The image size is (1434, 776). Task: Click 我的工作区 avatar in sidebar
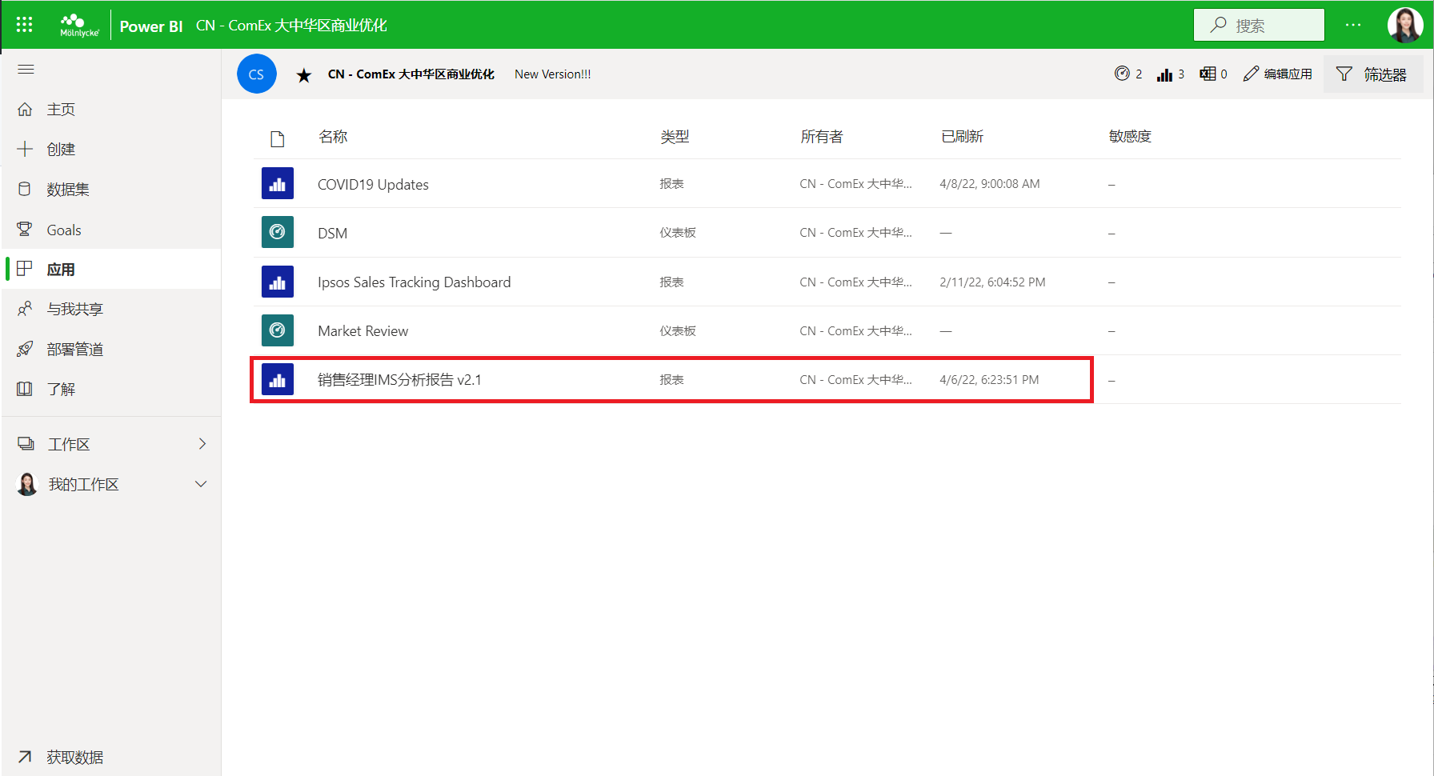[x=27, y=484]
